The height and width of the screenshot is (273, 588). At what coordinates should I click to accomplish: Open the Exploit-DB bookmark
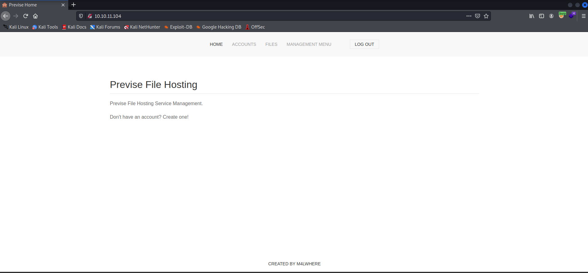(178, 27)
